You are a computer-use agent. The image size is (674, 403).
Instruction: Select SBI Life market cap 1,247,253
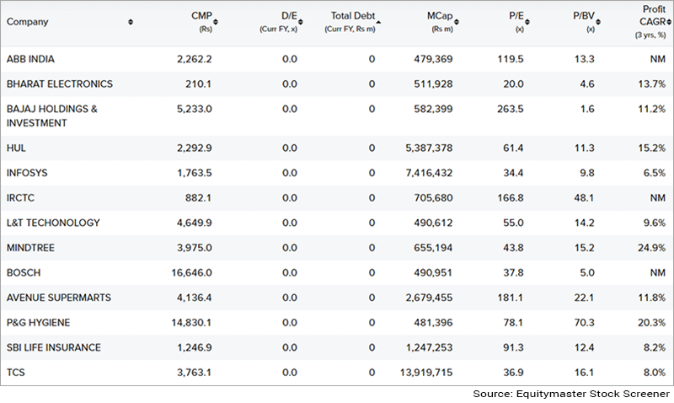429,348
